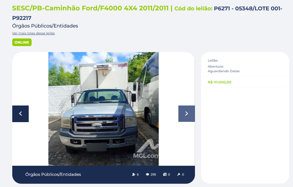The height and width of the screenshot is (187, 293).
Task: Click the SESC/PB-Caminhão Ford/F4000 title
Action: point(90,8)
